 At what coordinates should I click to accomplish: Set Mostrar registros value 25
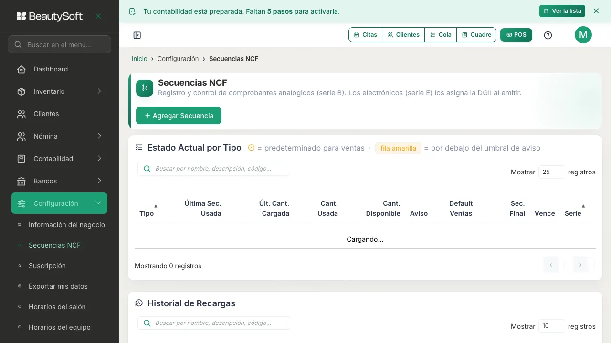[x=552, y=172]
